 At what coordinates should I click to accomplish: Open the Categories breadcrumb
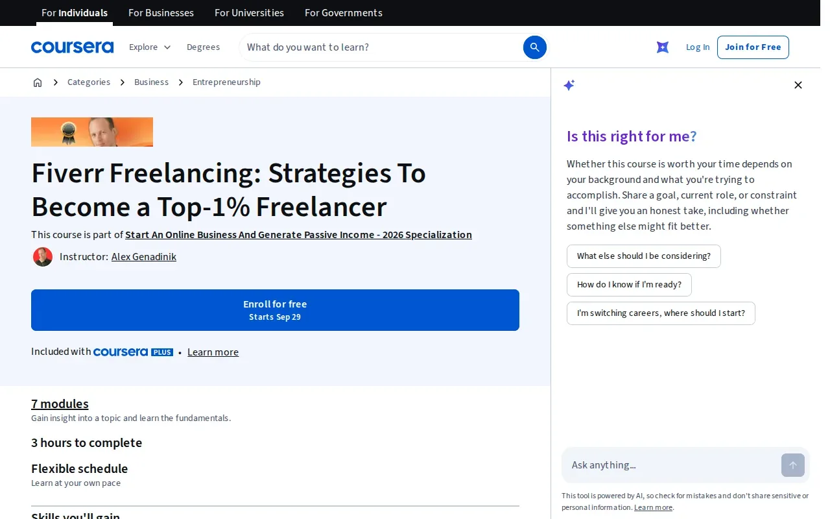pyautogui.click(x=89, y=82)
